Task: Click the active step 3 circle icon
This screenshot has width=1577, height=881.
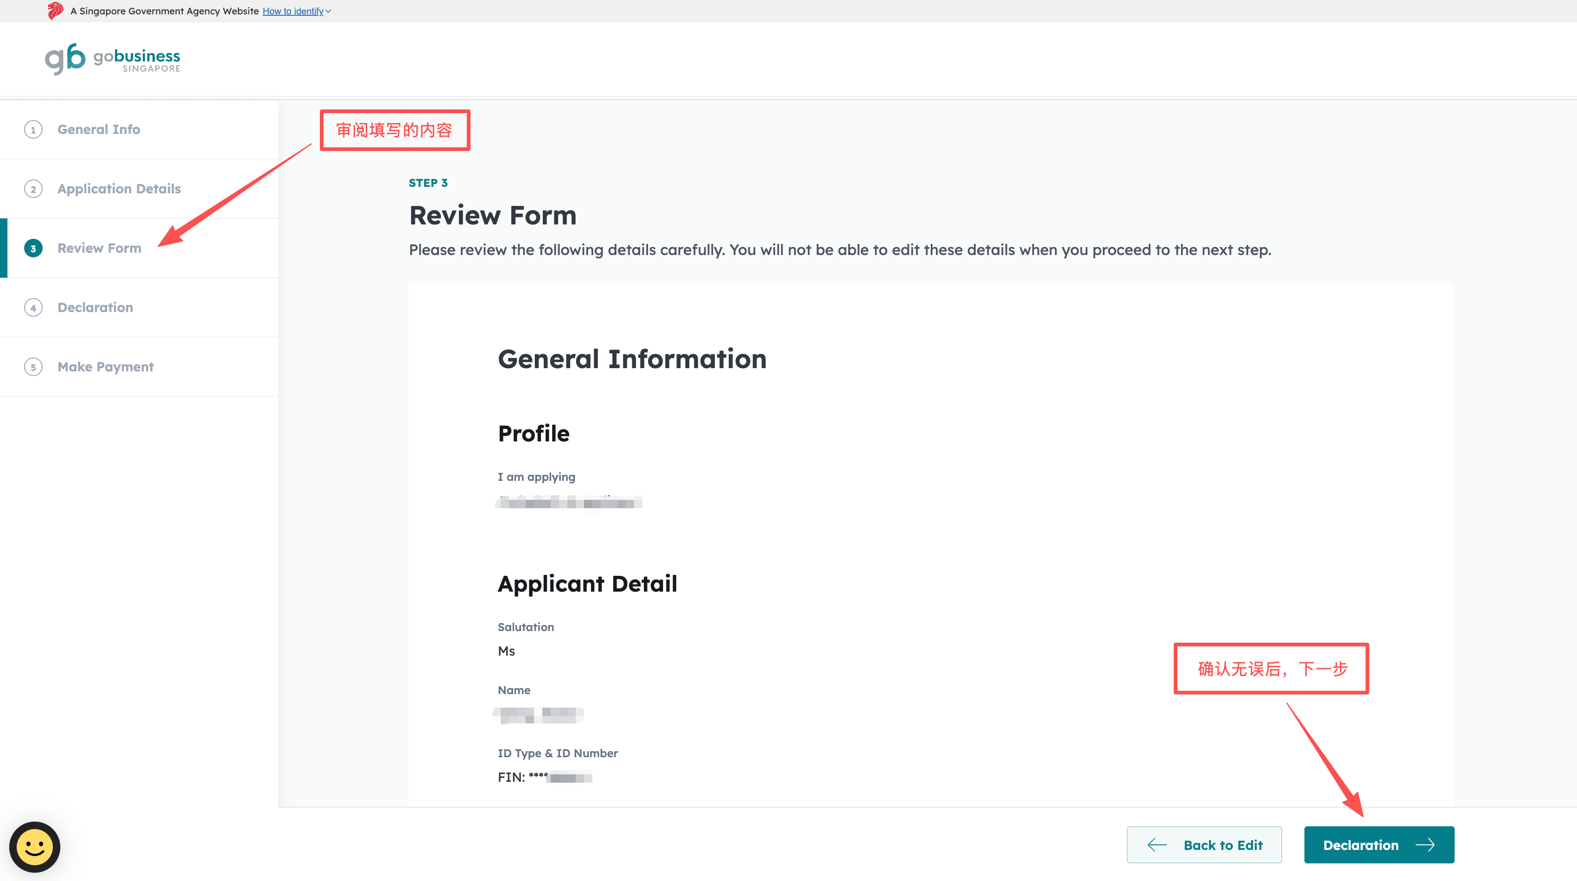Action: [x=33, y=249]
